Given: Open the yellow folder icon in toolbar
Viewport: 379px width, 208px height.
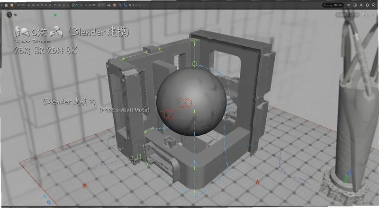Looking at the screenshot, I should 12,5.
